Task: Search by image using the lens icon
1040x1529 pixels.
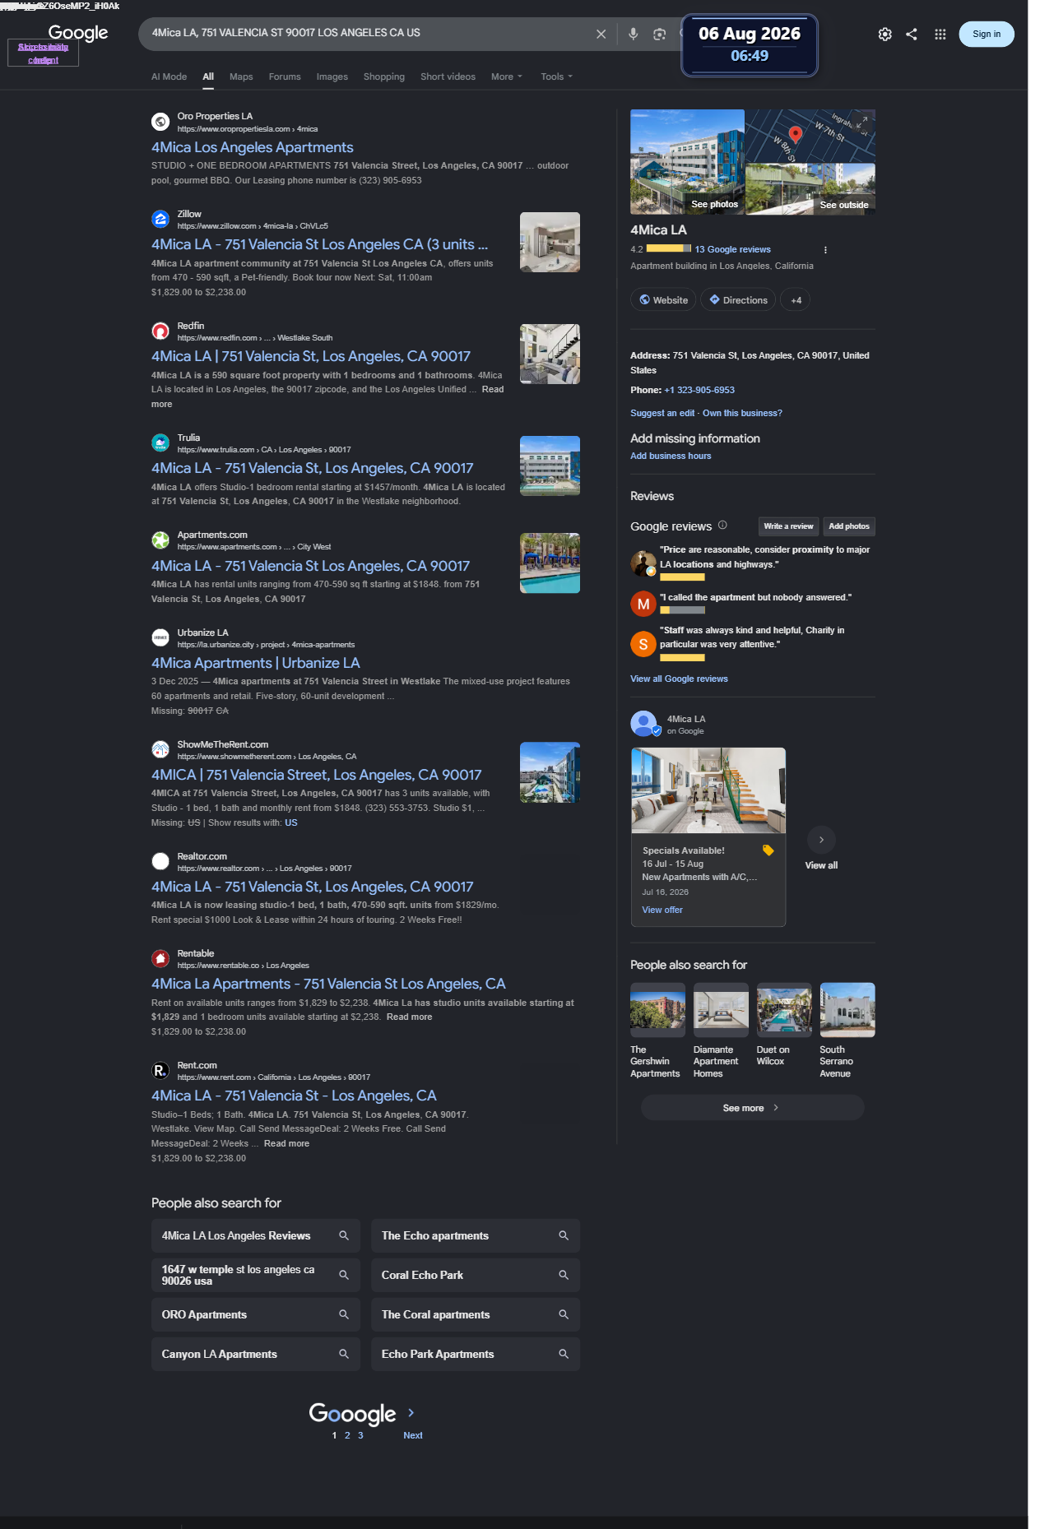Action: tap(659, 34)
